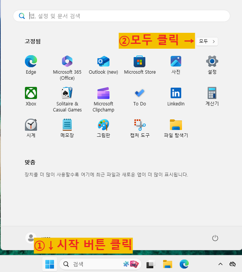The height and width of the screenshot is (272, 242).
Task: Open Task View on the taskbar
Action: pyautogui.click(x=151, y=264)
